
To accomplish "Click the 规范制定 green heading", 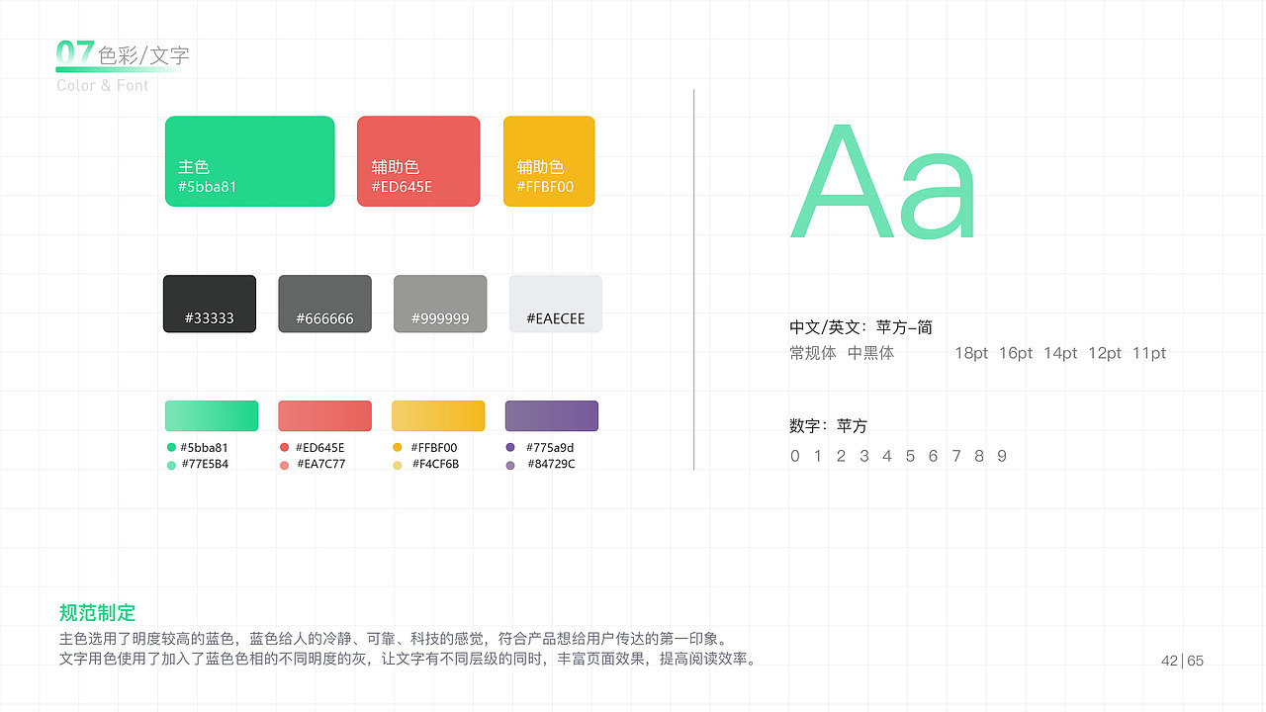I will point(97,613).
